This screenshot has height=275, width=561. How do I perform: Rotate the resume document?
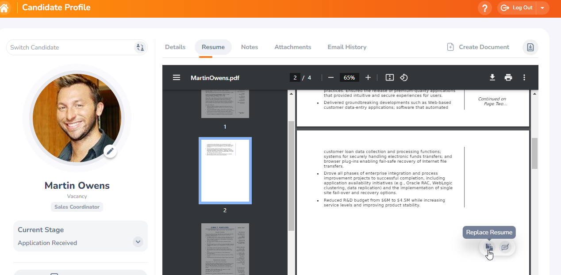(x=404, y=77)
